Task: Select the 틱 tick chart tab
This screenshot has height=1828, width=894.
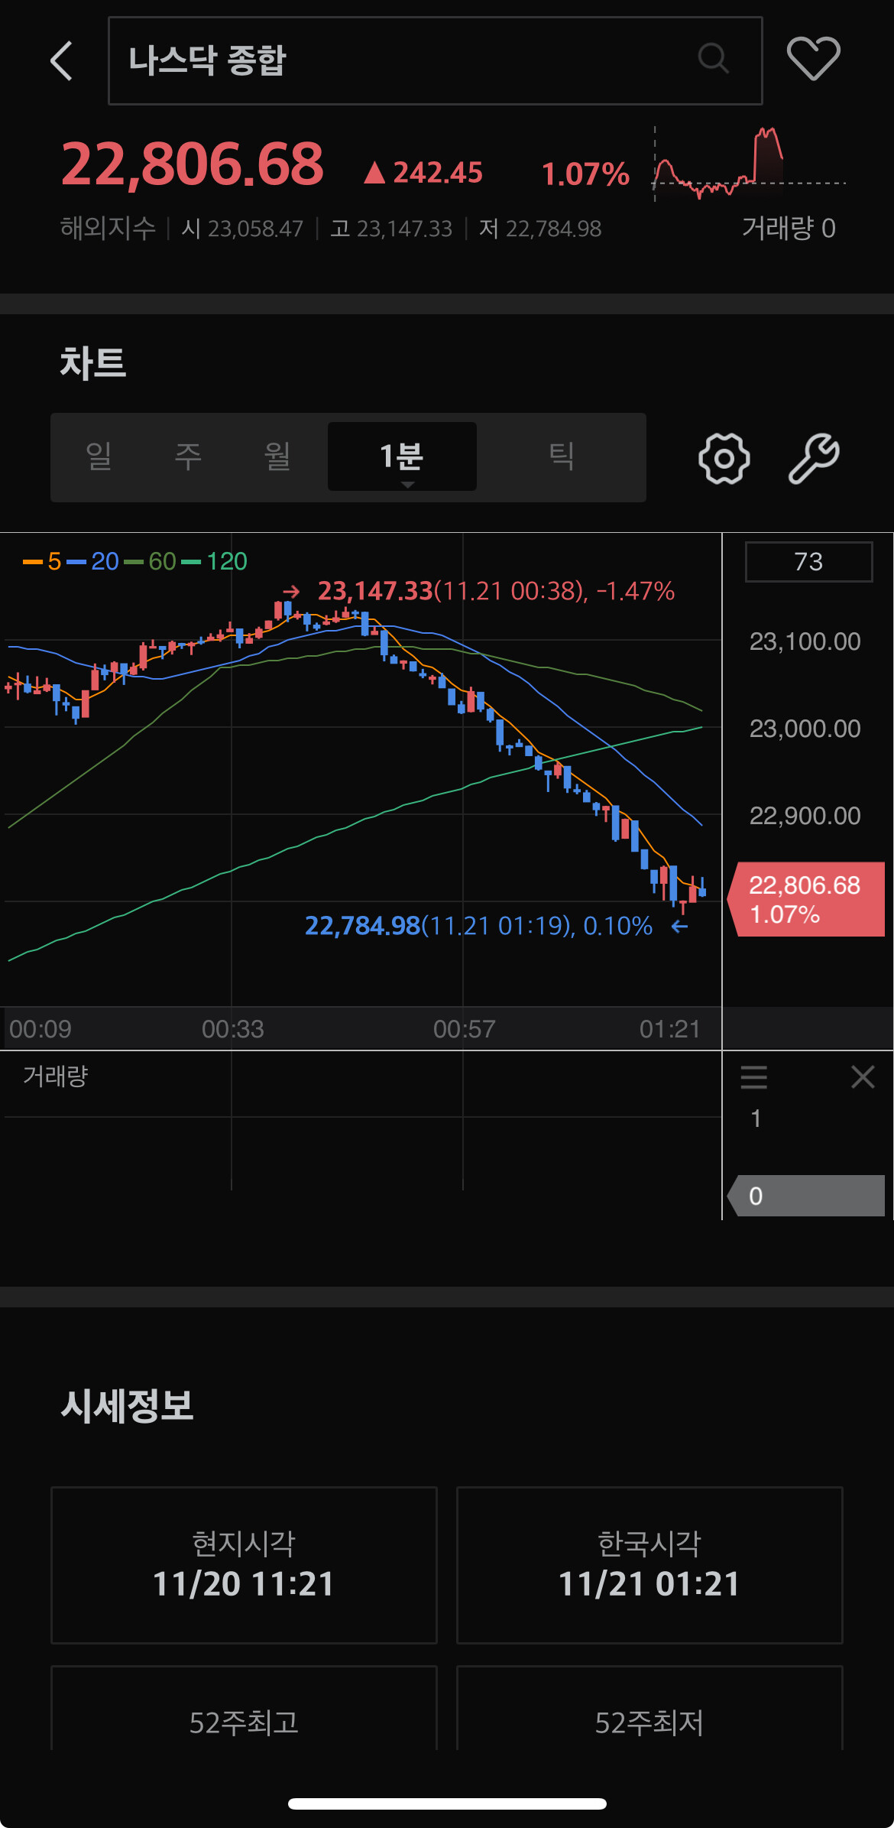Action: [x=562, y=456]
